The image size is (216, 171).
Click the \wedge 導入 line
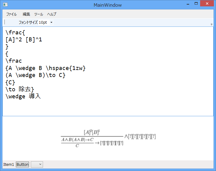point(23,96)
